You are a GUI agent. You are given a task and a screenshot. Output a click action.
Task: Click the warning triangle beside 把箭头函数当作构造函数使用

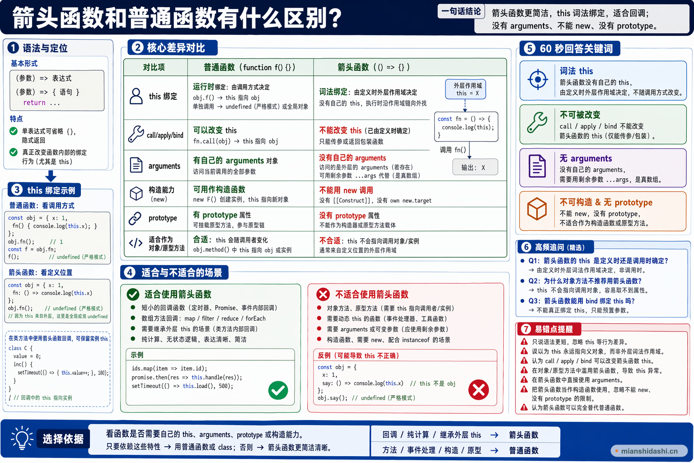point(524,389)
